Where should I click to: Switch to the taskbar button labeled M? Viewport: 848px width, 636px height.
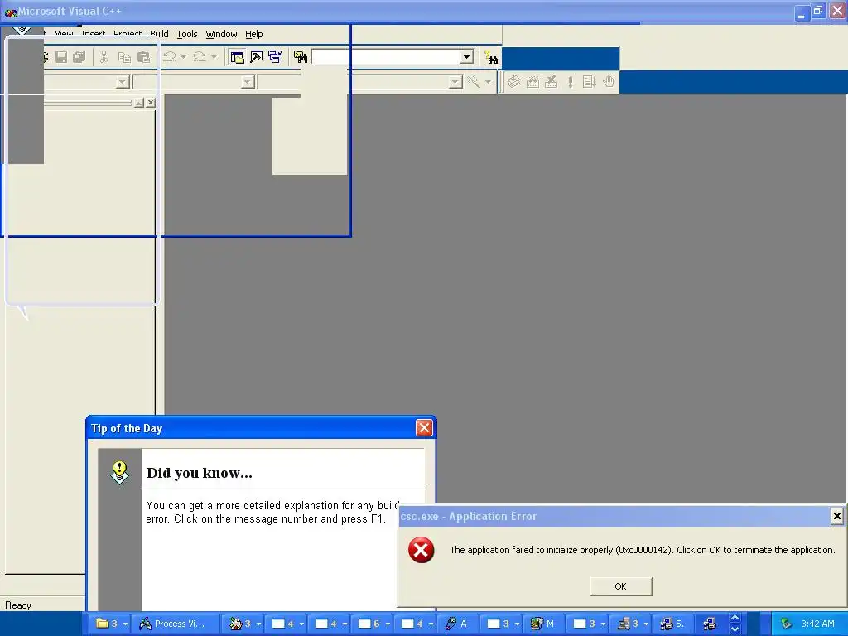tap(542, 624)
